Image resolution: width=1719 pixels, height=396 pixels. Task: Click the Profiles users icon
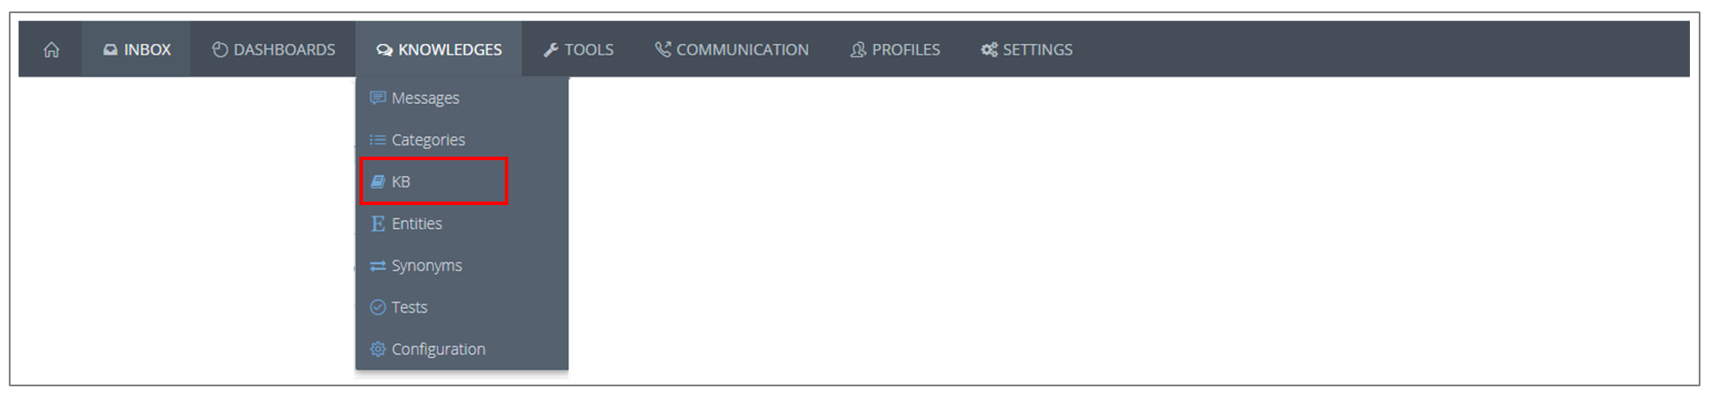click(858, 50)
